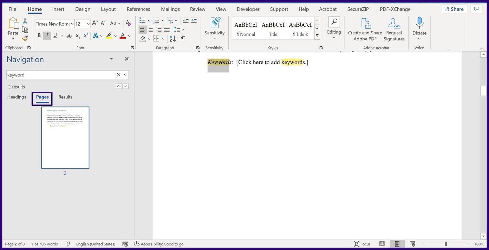The width and height of the screenshot is (489, 250).
Task: Open the Editing dropdown
Action: (334, 29)
